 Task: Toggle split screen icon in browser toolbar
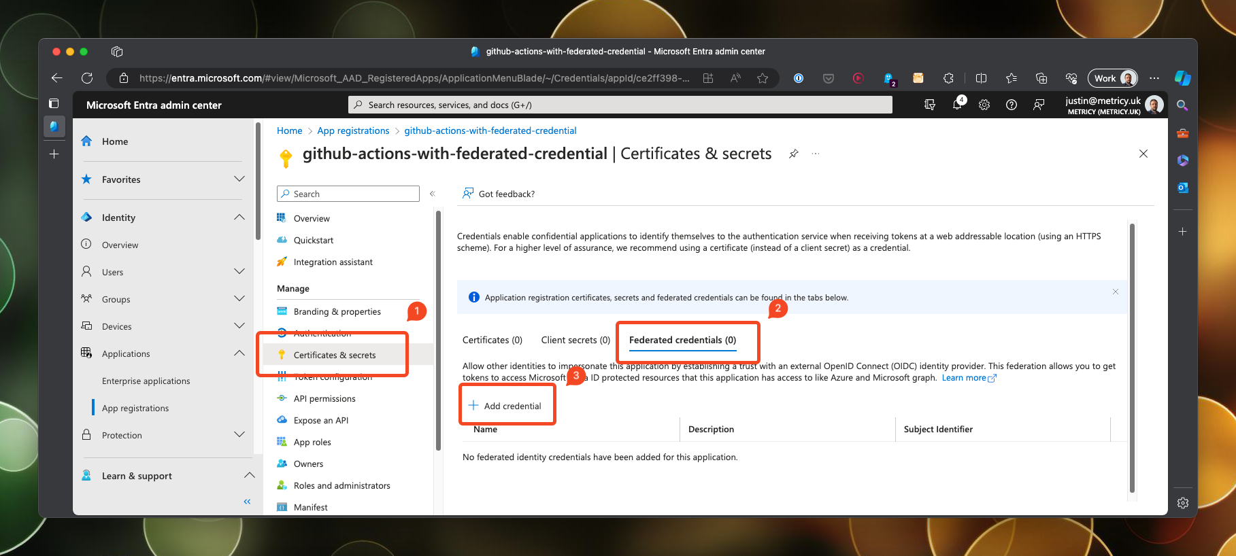[x=981, y=78]
